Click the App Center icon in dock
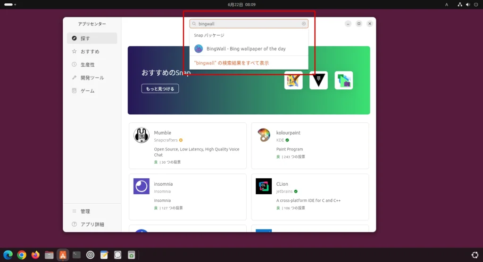 coord(63,255)
